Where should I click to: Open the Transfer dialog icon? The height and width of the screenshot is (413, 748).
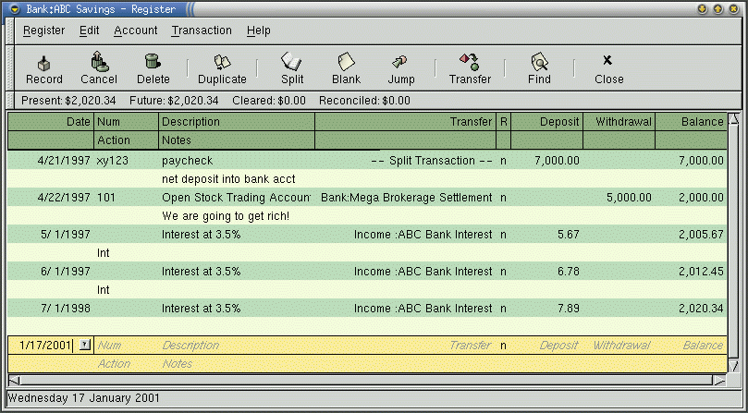click(x=470, y=63)
